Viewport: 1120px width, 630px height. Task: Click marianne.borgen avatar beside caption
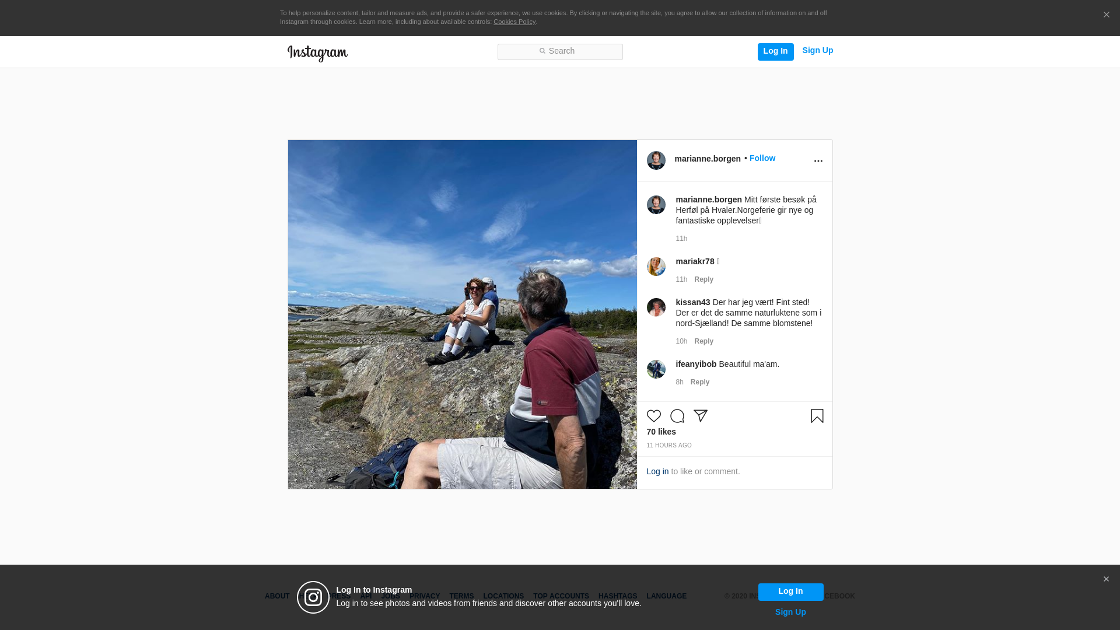pyautogui.click(x=656, y=205)
